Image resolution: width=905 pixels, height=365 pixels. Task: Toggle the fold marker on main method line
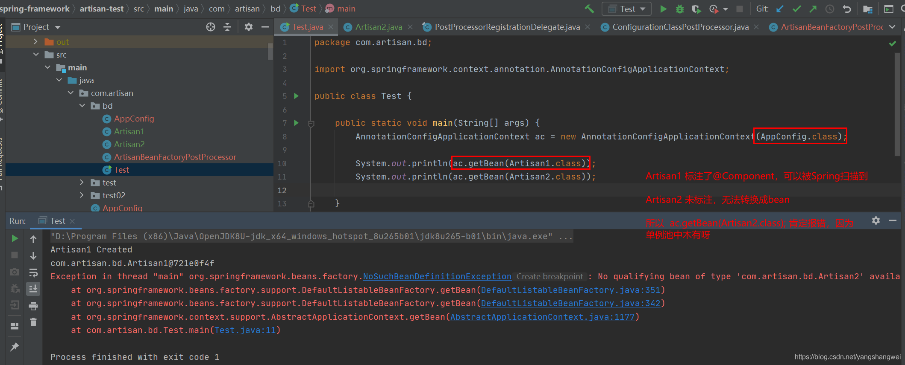click(x=311, y=124)
